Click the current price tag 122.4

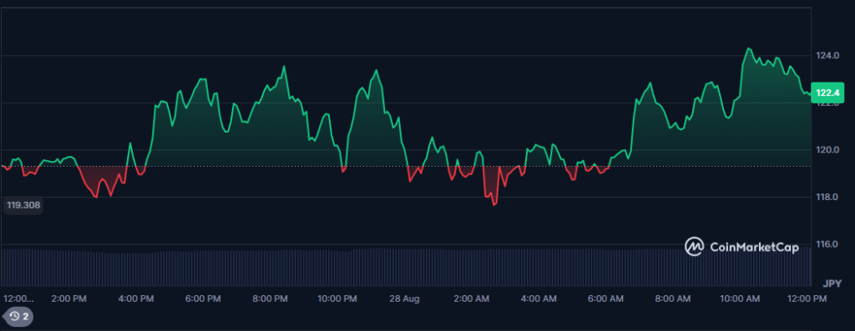pos(827,93)
